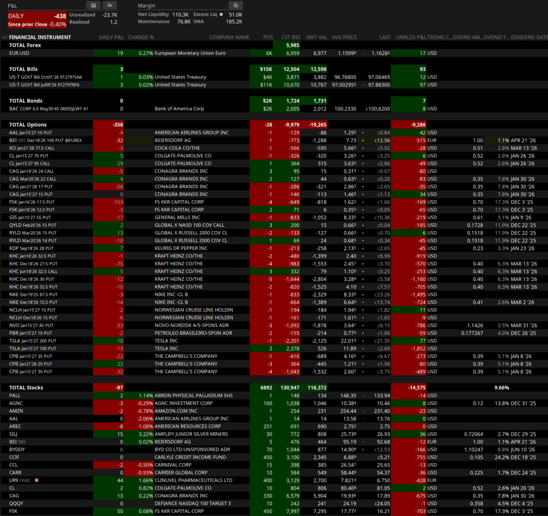Select the BAC CORP 6.0 bond row
548x516 pixels.
[x=41, y=109]
